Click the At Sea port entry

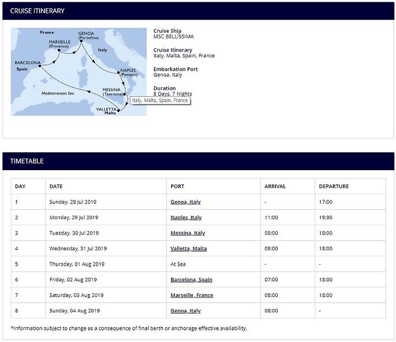178,264
